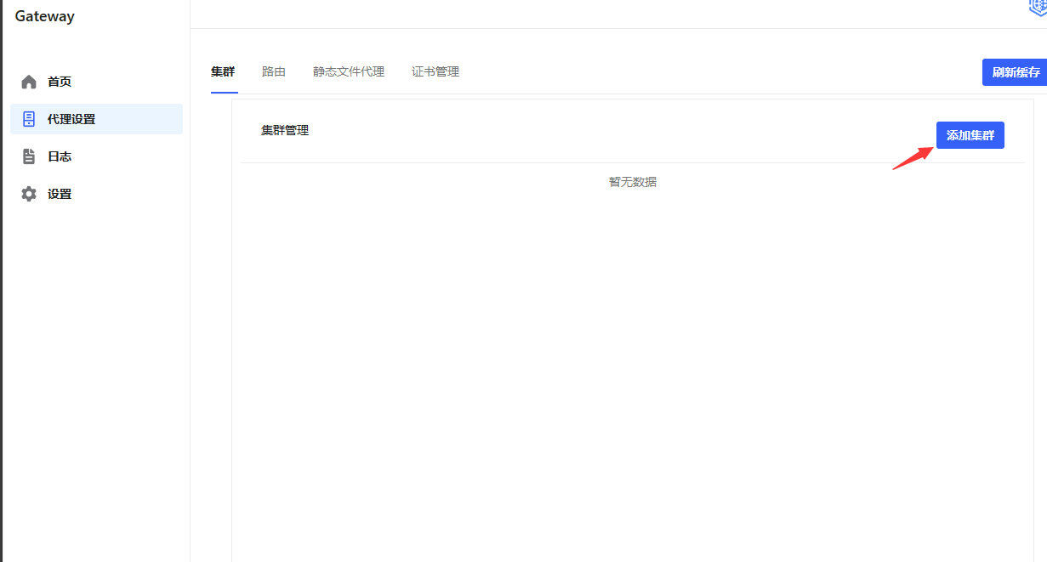Go to 首页 from the sidebar
The width and height of the screenshot is (1047, 562).
click(x=60, y=81)
